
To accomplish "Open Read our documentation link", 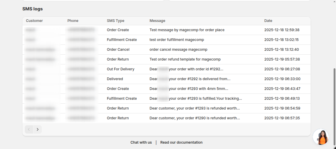I will coord(181,142).
